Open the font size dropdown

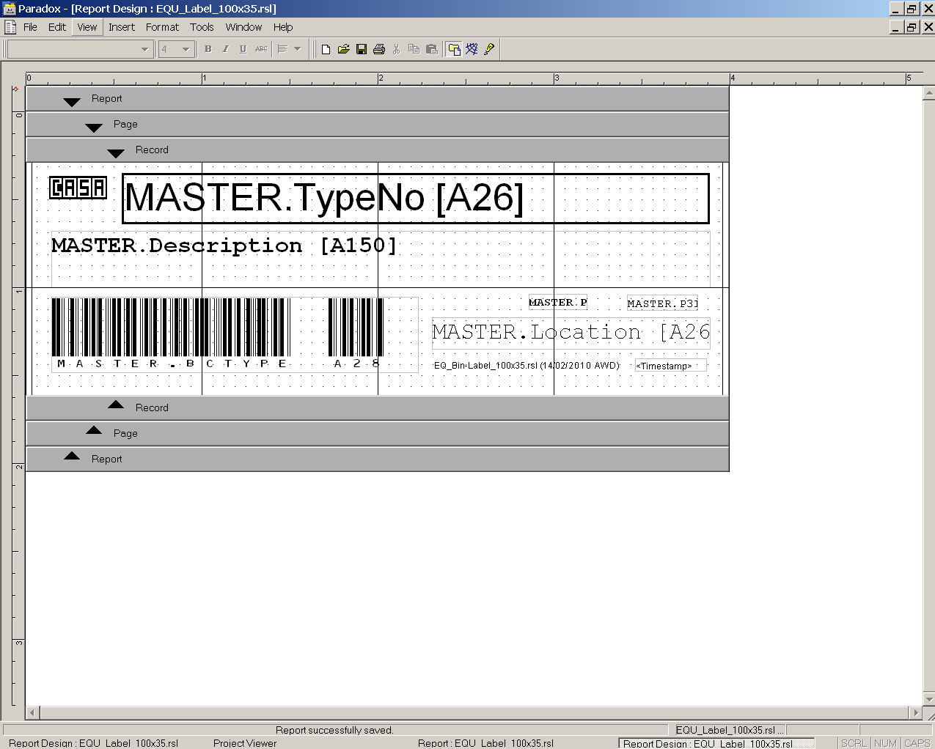pyautogui.click(x=186, y=49)
